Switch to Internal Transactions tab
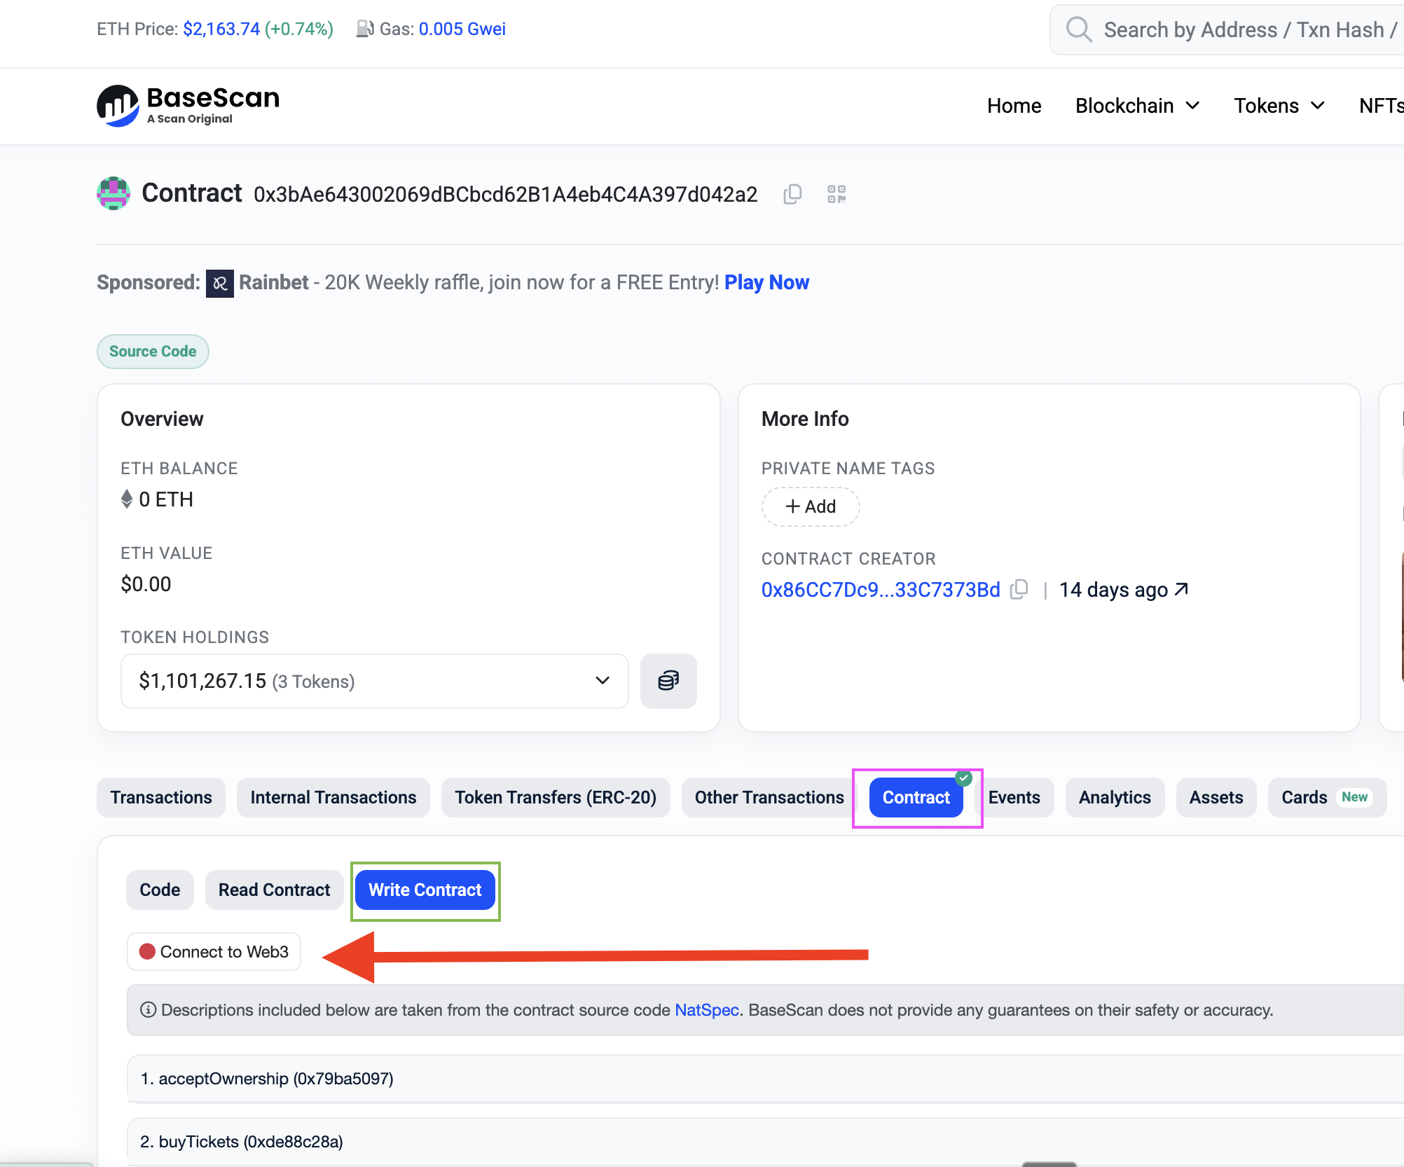This screenshot has height=1167, width=1404. (x=333, y=797)
